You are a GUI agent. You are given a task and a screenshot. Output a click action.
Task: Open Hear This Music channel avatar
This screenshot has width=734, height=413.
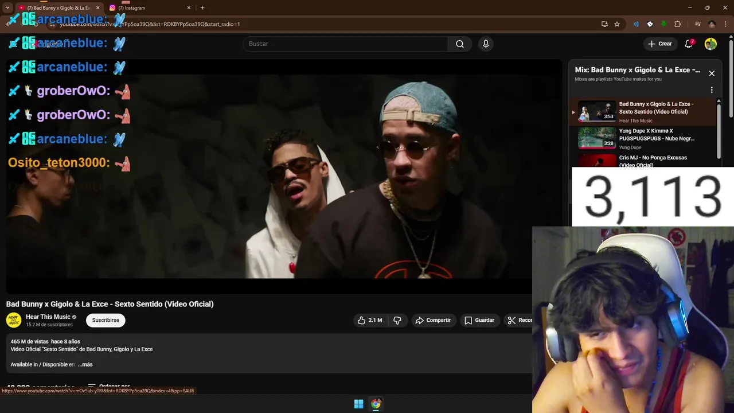[x=14, y=320]
